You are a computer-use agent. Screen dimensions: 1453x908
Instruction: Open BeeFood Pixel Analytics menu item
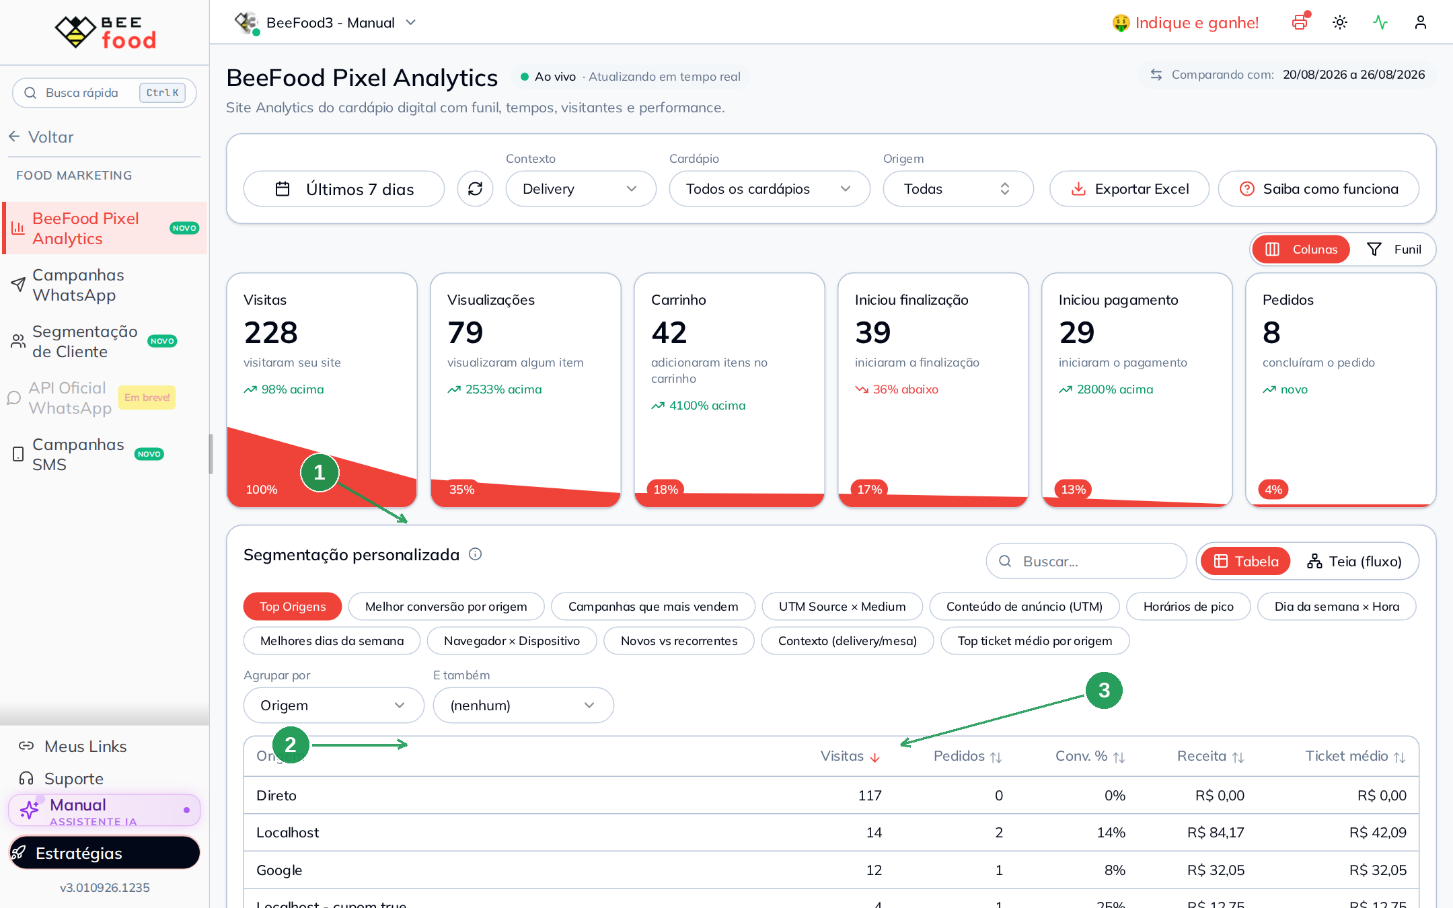pos(106,229)
